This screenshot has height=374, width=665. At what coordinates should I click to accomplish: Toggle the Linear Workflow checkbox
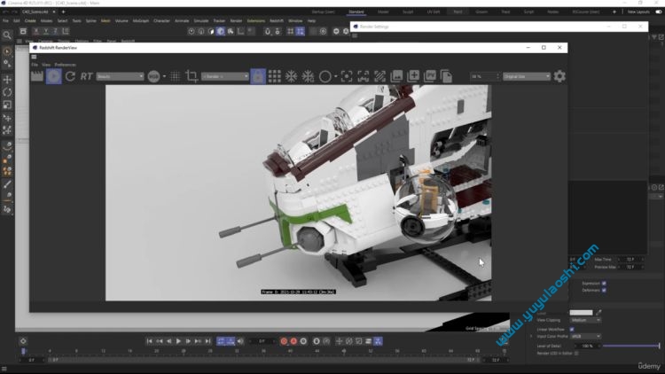(572, 329)
